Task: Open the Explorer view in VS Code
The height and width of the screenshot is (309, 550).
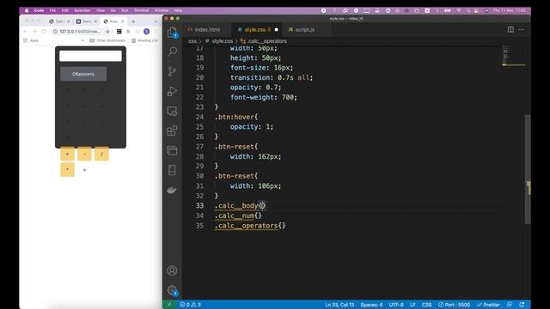Action: [172, 33]
